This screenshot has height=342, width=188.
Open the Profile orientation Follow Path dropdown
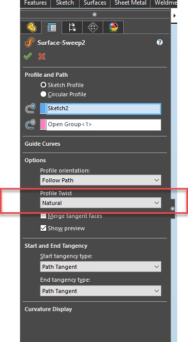coord(101,180)
